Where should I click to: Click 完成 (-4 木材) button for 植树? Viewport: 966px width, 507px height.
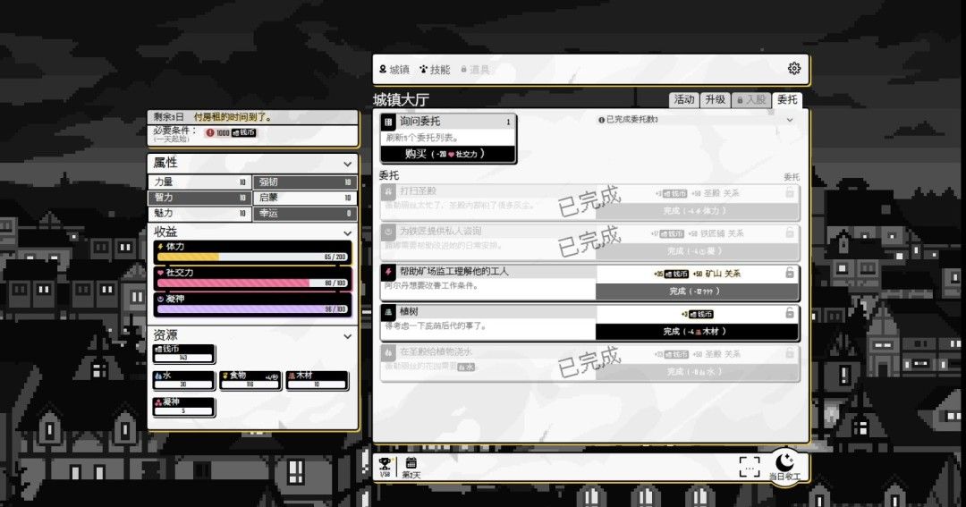(697, 332)
